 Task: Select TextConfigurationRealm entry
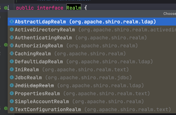click(x=92, y=109)
